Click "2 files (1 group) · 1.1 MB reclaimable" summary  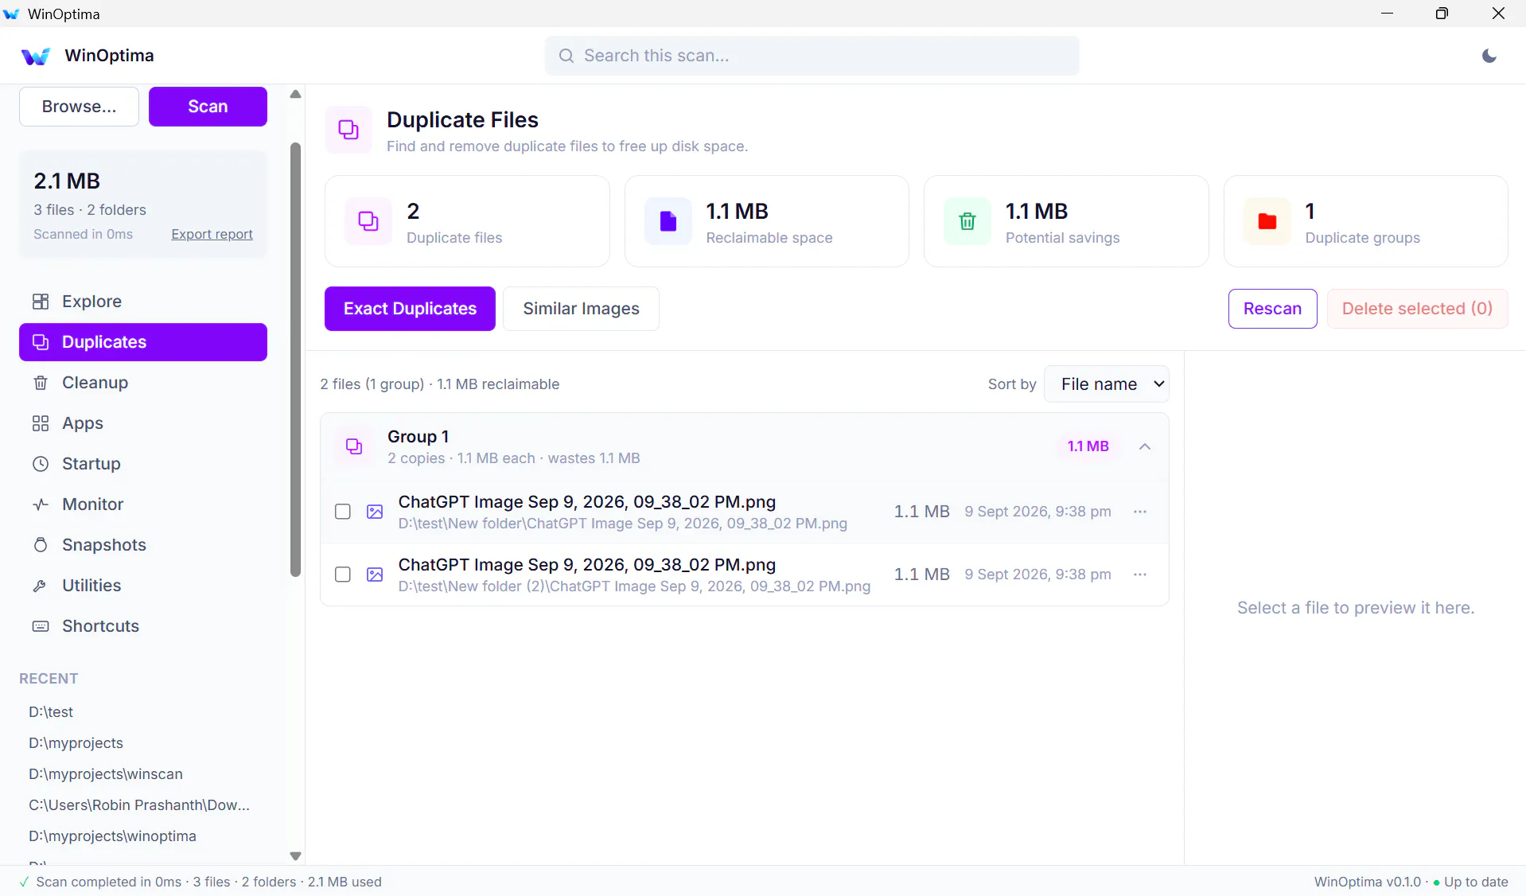(x=439, y=384)
